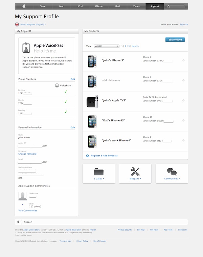This screenshot has height=257, width=203.
Task: Open the Use of Cookies link
Action: 100,241
